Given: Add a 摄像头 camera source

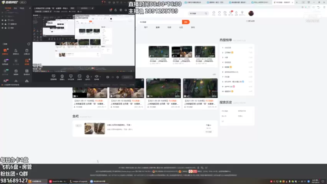Looking at the screenshot, I should pos(62,77).
